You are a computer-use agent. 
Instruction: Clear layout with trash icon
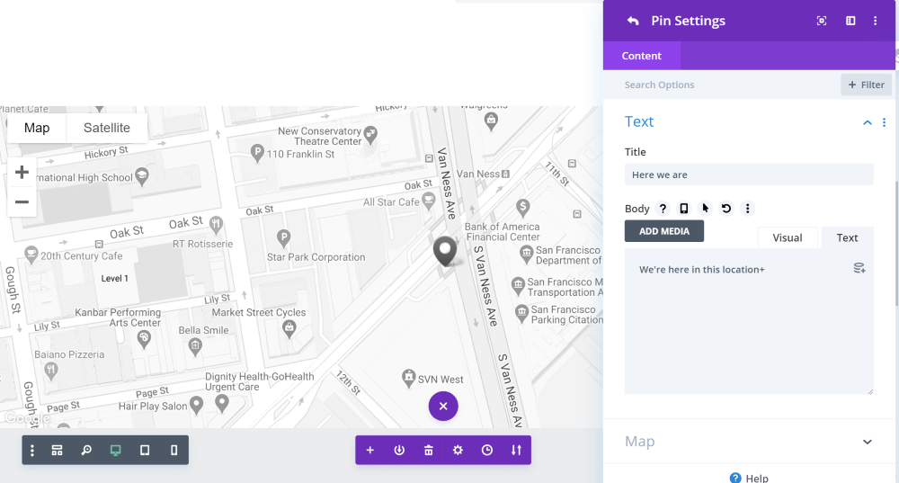coord(428,451)
